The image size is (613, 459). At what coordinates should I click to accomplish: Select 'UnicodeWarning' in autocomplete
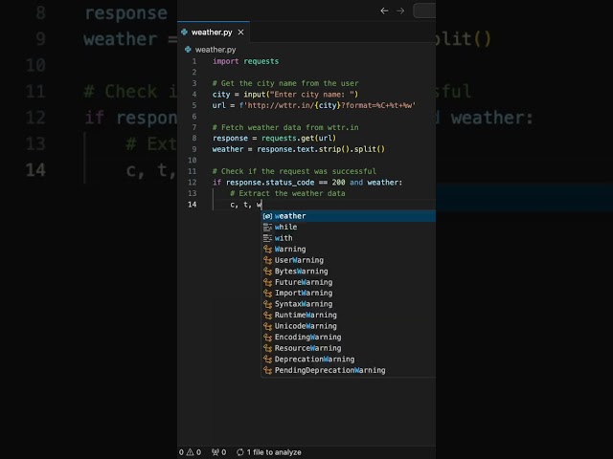pyautogui.click(x=349, y=326)
